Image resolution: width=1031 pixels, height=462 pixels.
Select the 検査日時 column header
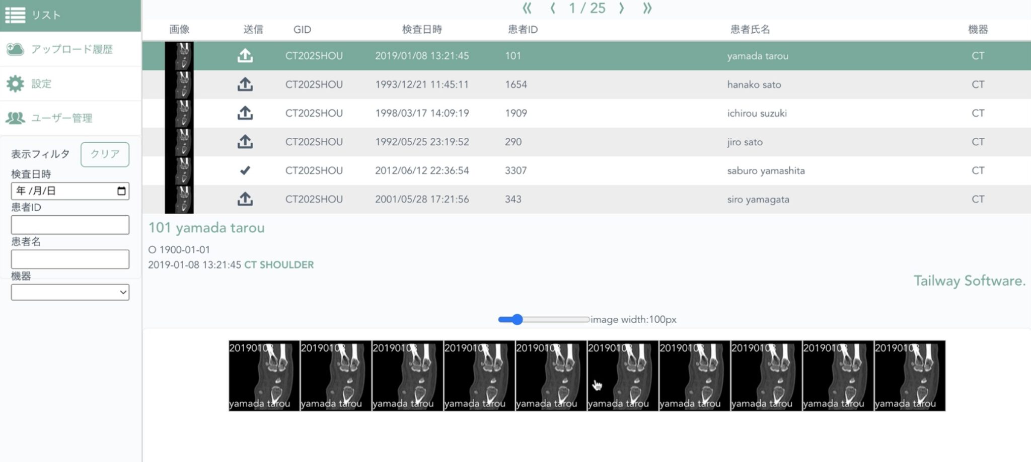[x=423, y=29]
